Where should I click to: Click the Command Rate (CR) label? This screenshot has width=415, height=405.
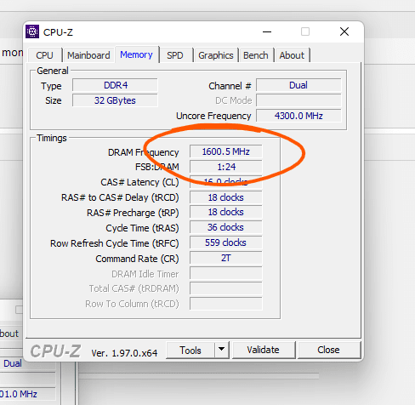pyautogui.click(x=137, y=259)
